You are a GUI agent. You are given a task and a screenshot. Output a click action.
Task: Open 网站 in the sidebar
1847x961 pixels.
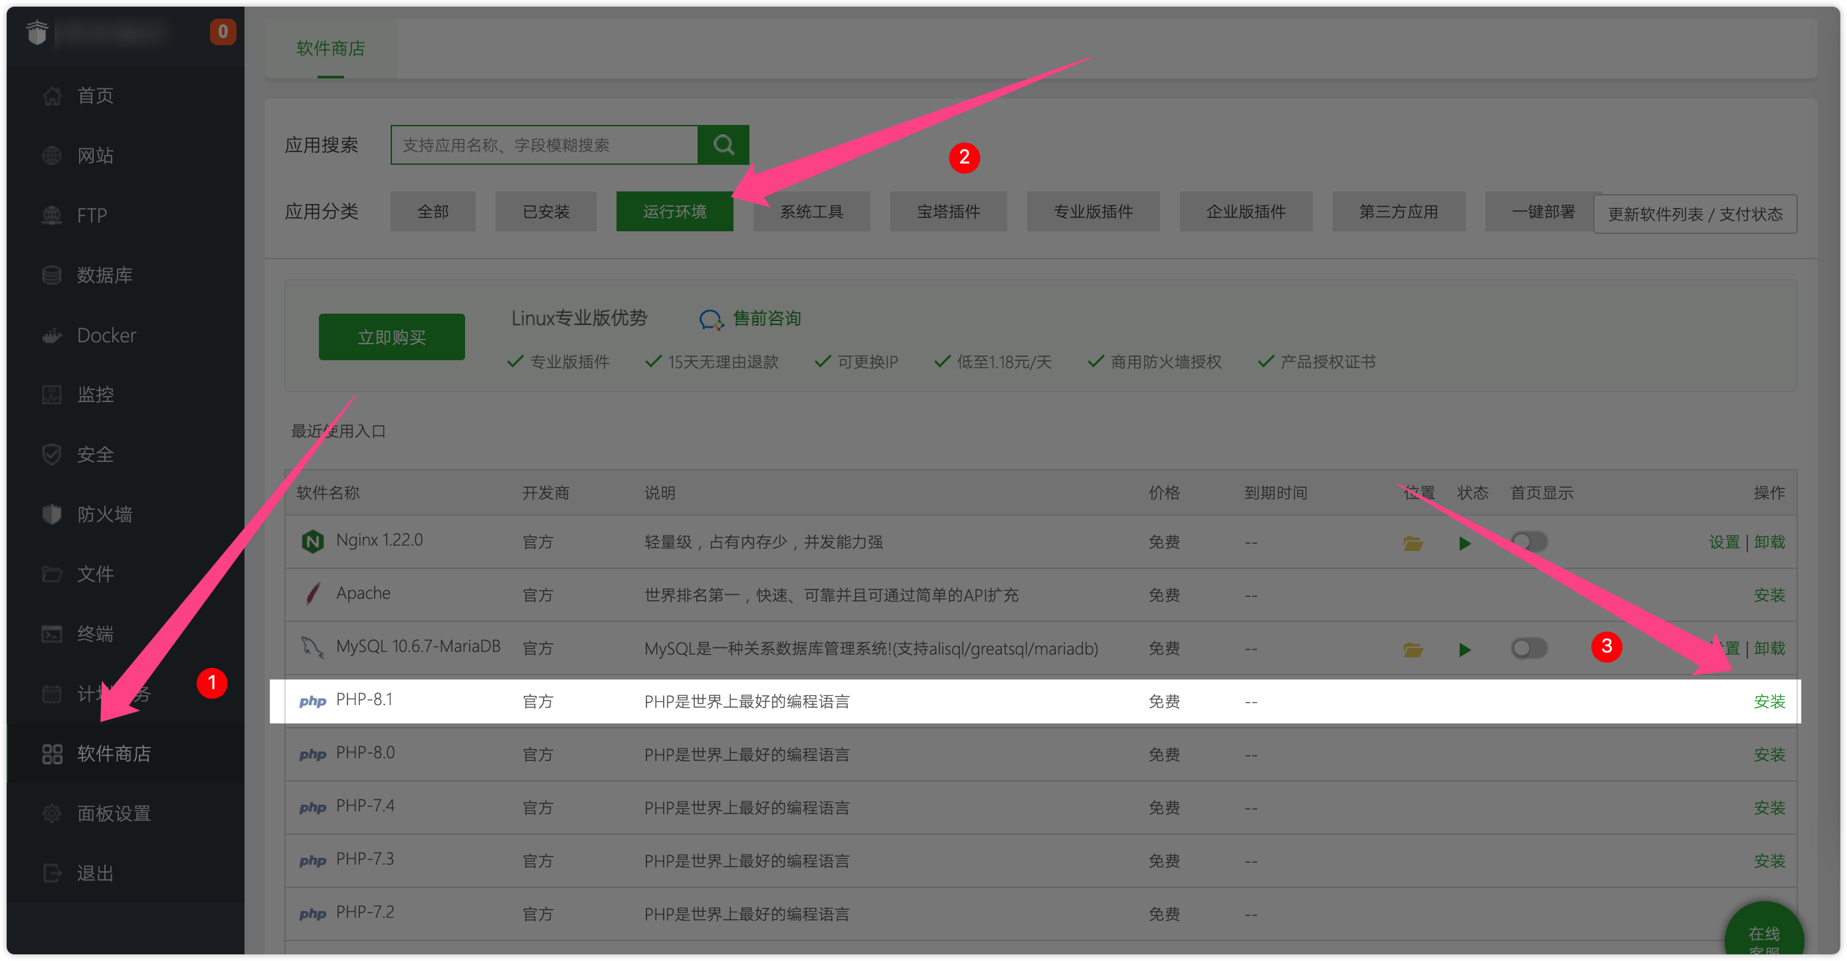click(x=94, y=155)
